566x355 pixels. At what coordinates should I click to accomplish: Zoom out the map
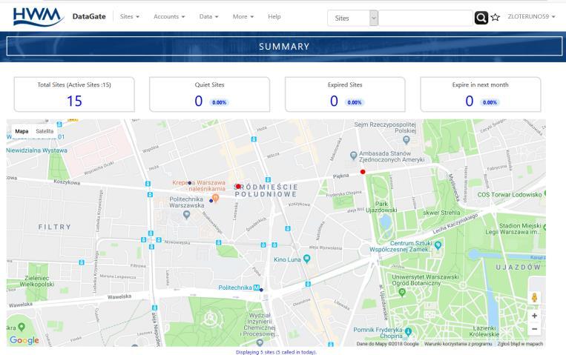[x=535, y=329]
